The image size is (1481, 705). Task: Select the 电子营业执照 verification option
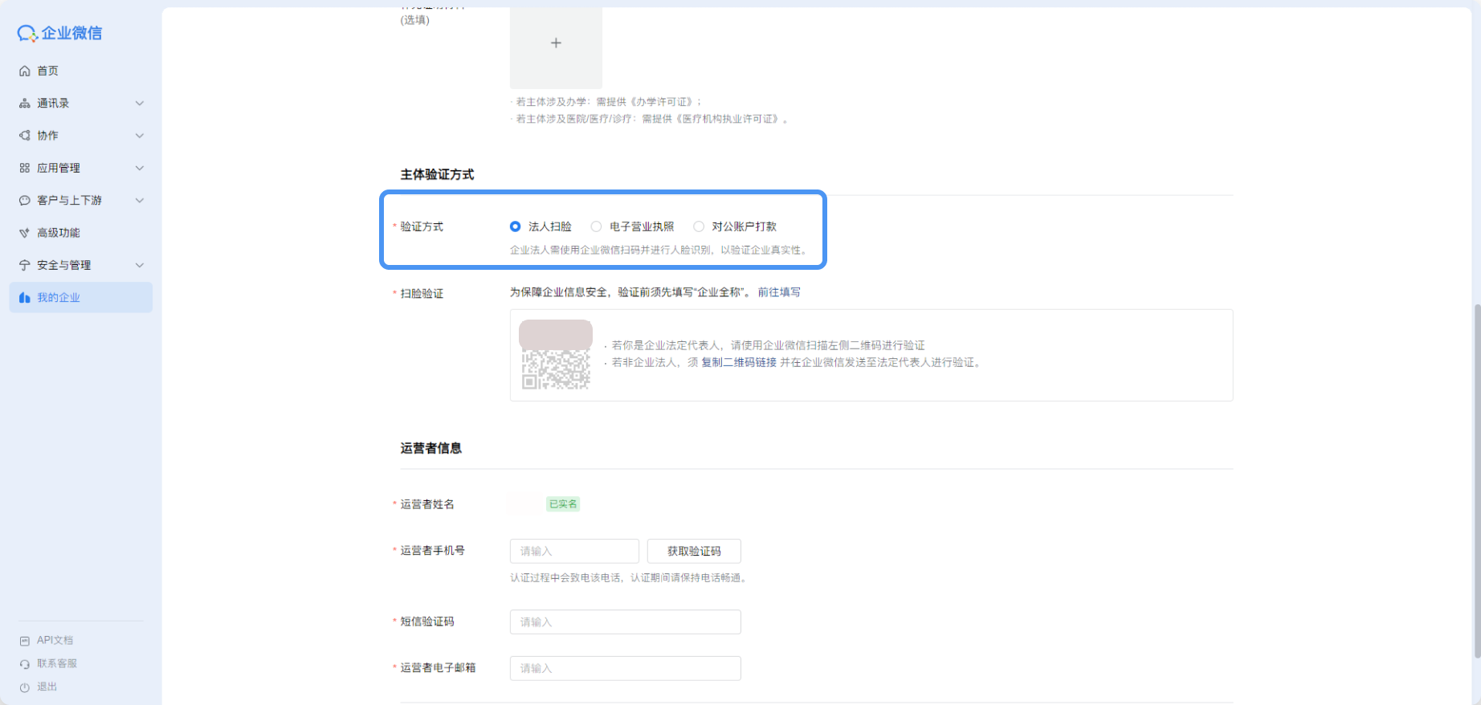(597, 226)
